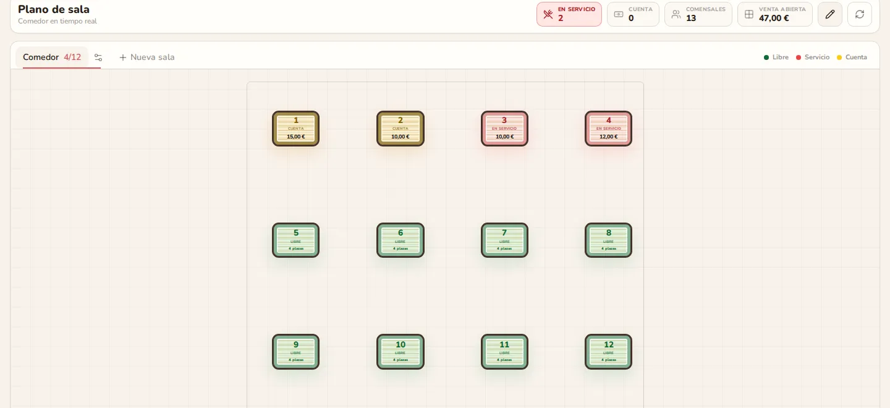Open the sliders settings icon beside Comedor

(98, 57)
